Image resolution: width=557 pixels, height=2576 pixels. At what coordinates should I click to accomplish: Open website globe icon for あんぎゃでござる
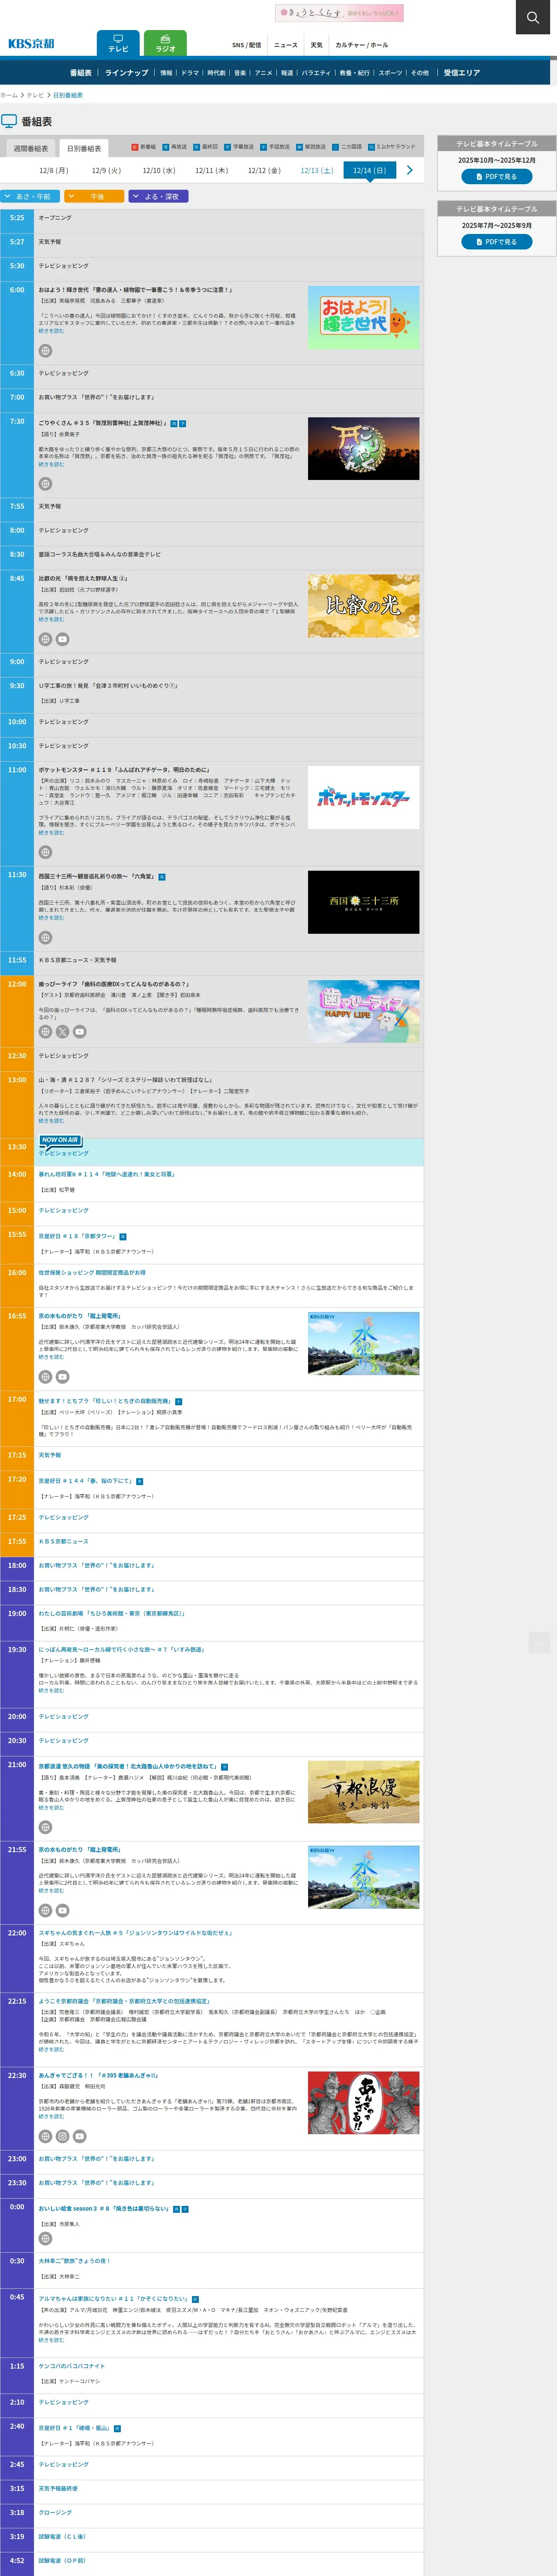coord(45,2136)
